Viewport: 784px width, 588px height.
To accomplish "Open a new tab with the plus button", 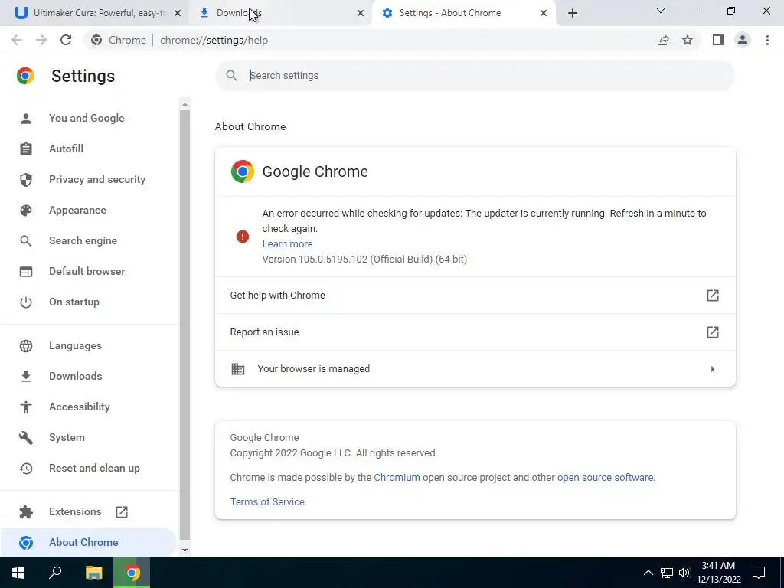I will 573,13.
